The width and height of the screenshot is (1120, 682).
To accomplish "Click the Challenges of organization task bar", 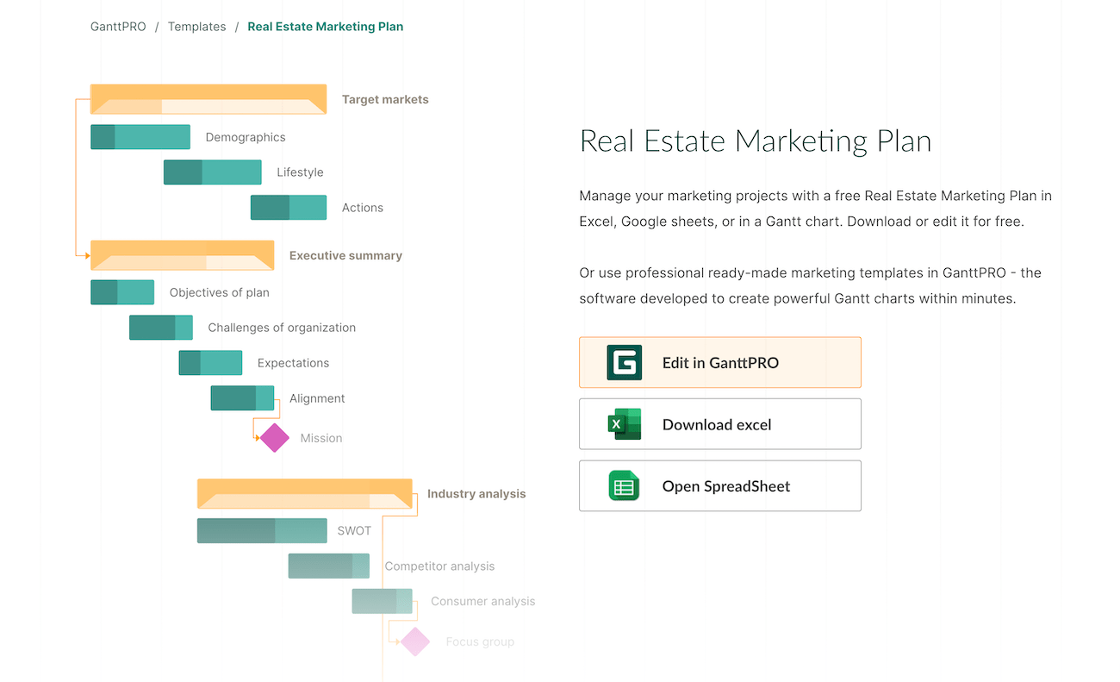I will click(x=161, y=328).
